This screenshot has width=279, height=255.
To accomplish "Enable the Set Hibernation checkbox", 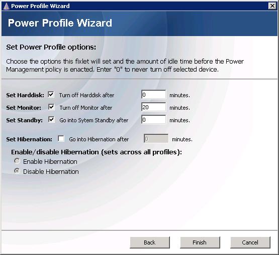I will 61,139.
